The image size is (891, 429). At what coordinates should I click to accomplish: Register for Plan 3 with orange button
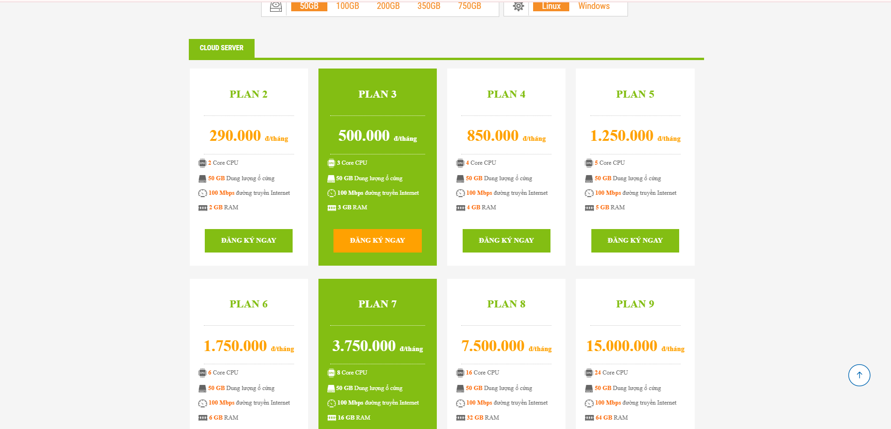tap(377, 240)
